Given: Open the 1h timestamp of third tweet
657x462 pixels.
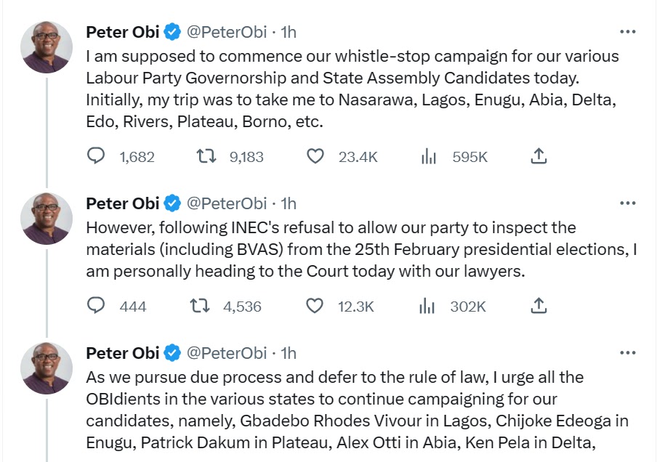Looking at the screenshot, I should (289, 353).
